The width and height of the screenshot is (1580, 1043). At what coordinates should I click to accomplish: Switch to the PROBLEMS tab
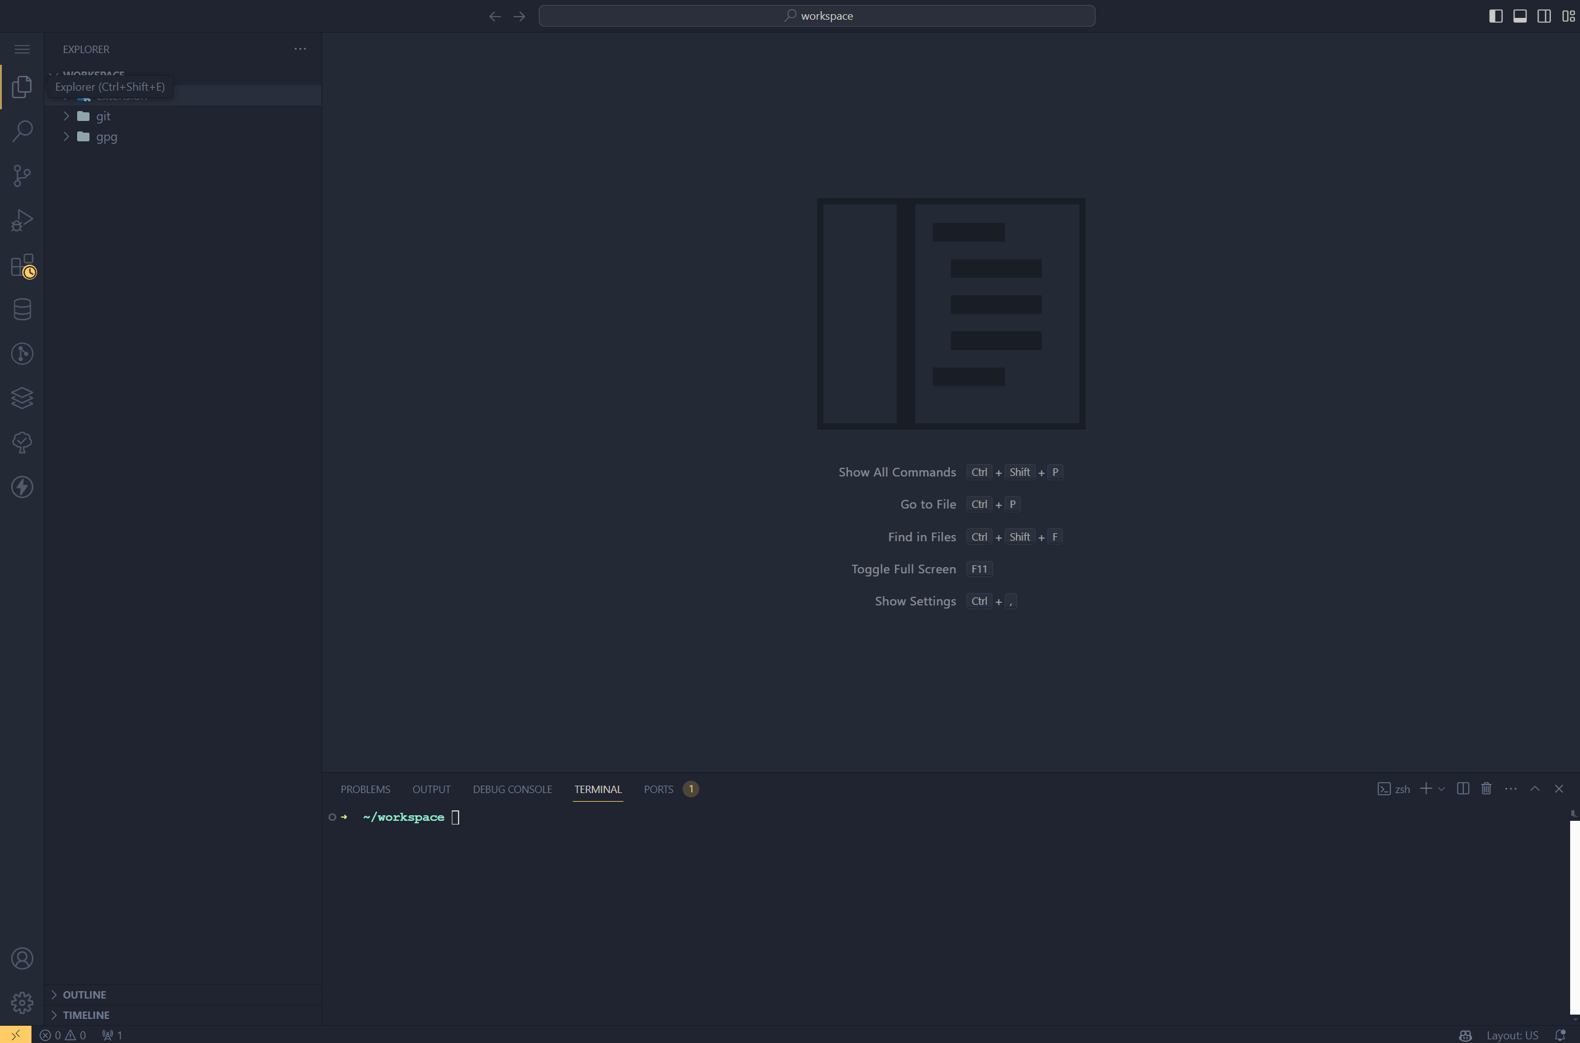click(x=365, y=789)
